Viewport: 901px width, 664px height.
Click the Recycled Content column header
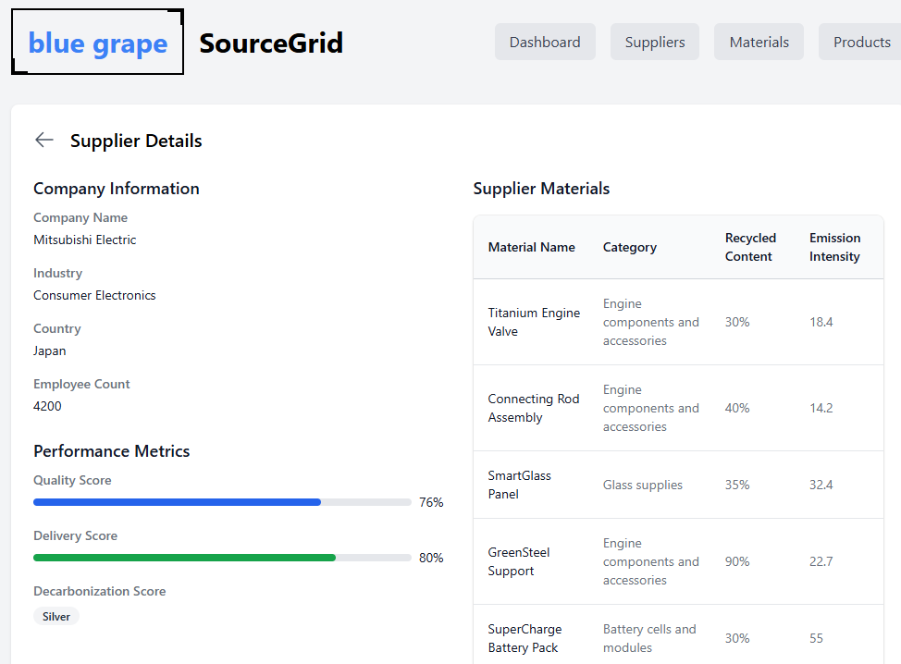click(x=750, y=248)
